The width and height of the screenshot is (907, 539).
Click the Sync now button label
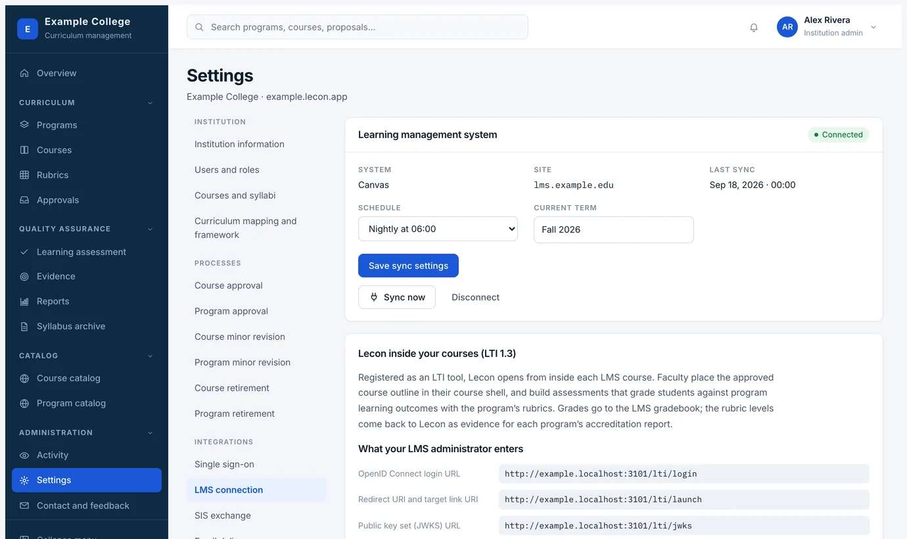tap(404, 297)
